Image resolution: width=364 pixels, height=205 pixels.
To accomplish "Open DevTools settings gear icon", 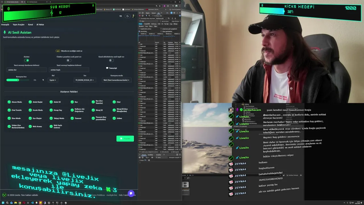I will click(174, 13).
